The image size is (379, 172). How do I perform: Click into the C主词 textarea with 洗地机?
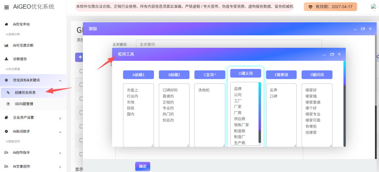(x=209, y=115)
